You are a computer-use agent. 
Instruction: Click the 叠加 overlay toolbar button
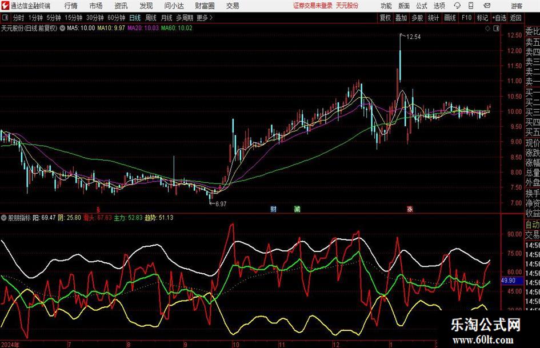tap(401, 18)
